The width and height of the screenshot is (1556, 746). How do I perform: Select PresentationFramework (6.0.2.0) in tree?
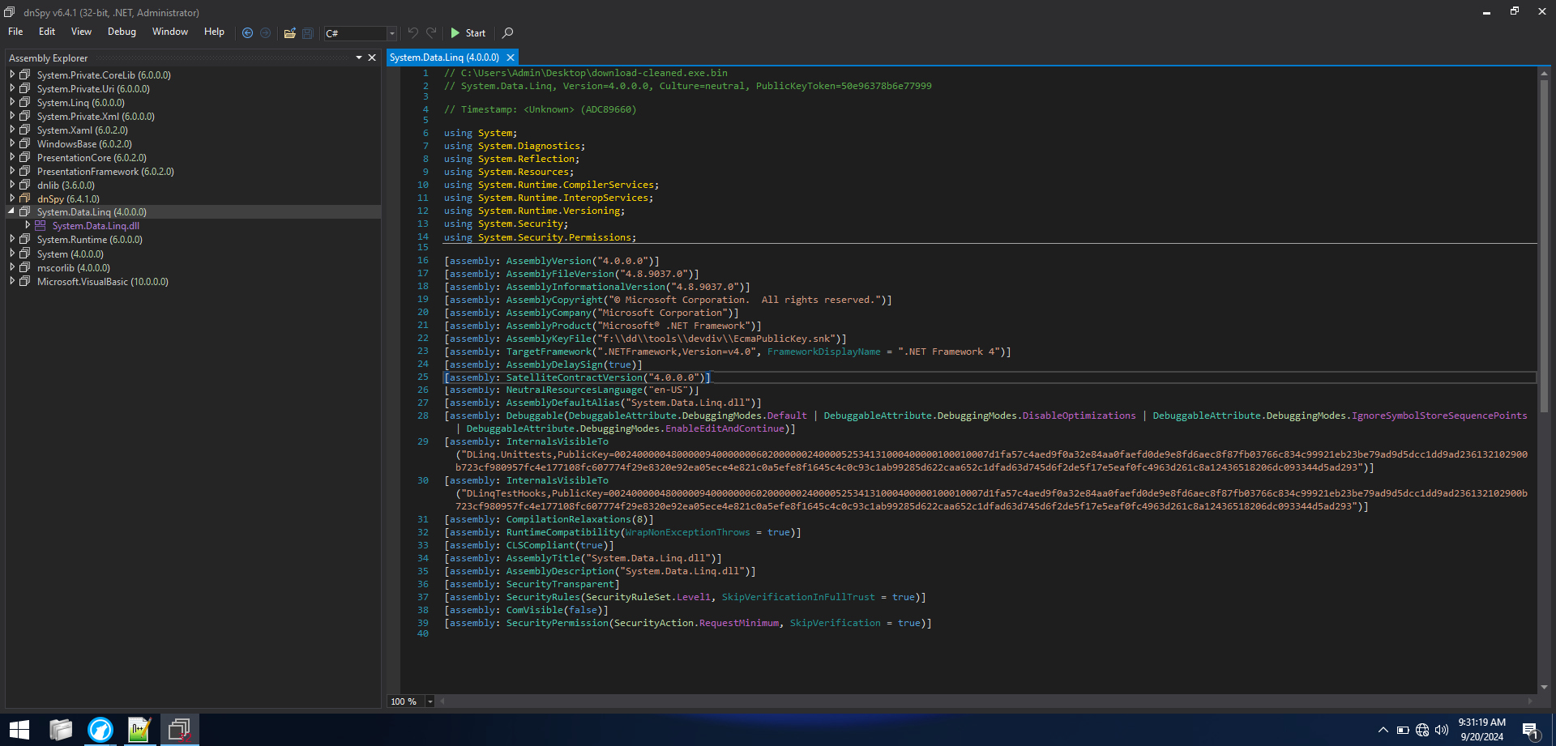pyautogui.click(x=105, y=172)
